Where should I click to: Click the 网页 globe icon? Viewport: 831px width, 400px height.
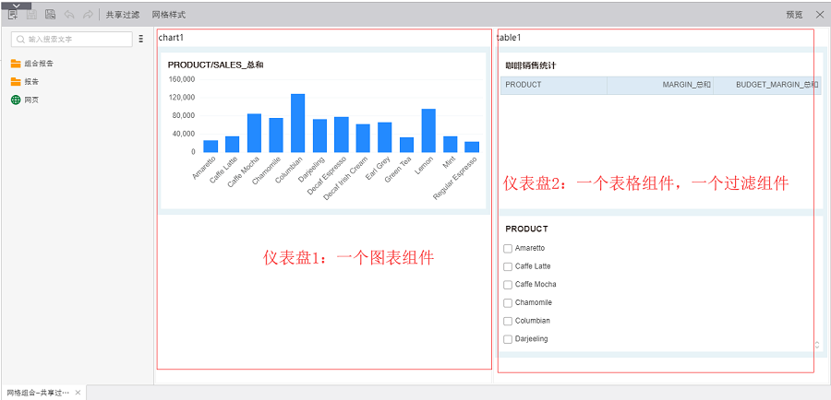[16, 100]
